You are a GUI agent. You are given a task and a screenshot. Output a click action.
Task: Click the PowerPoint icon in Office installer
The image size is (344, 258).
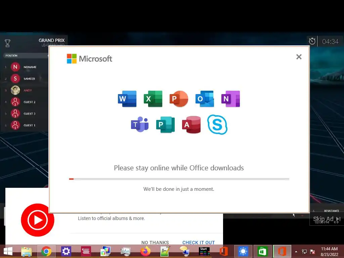[179, 99]
